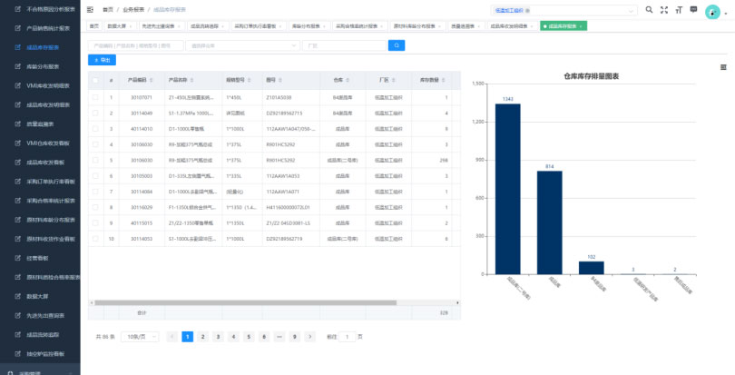Toggle fullscreen mode icon in header
Screen dimensions: 735x375
tap(664, 9)
